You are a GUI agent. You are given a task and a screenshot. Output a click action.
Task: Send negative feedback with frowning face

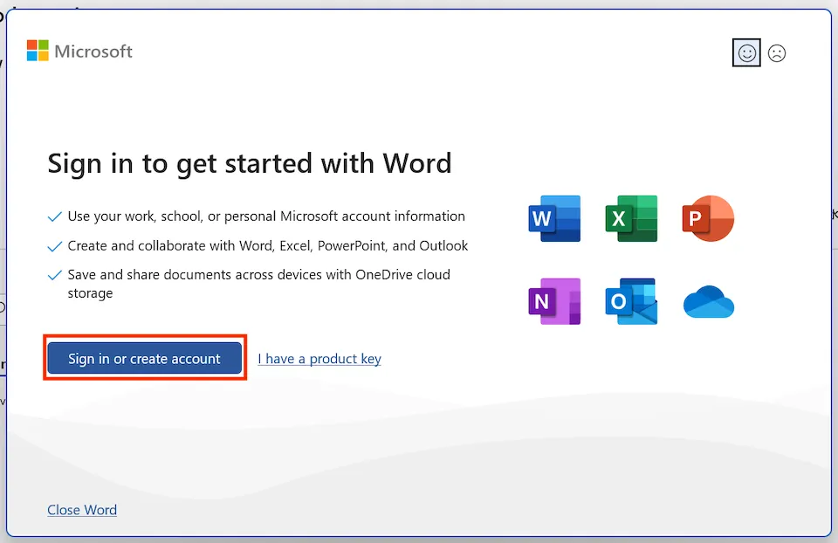pos(777,53)
